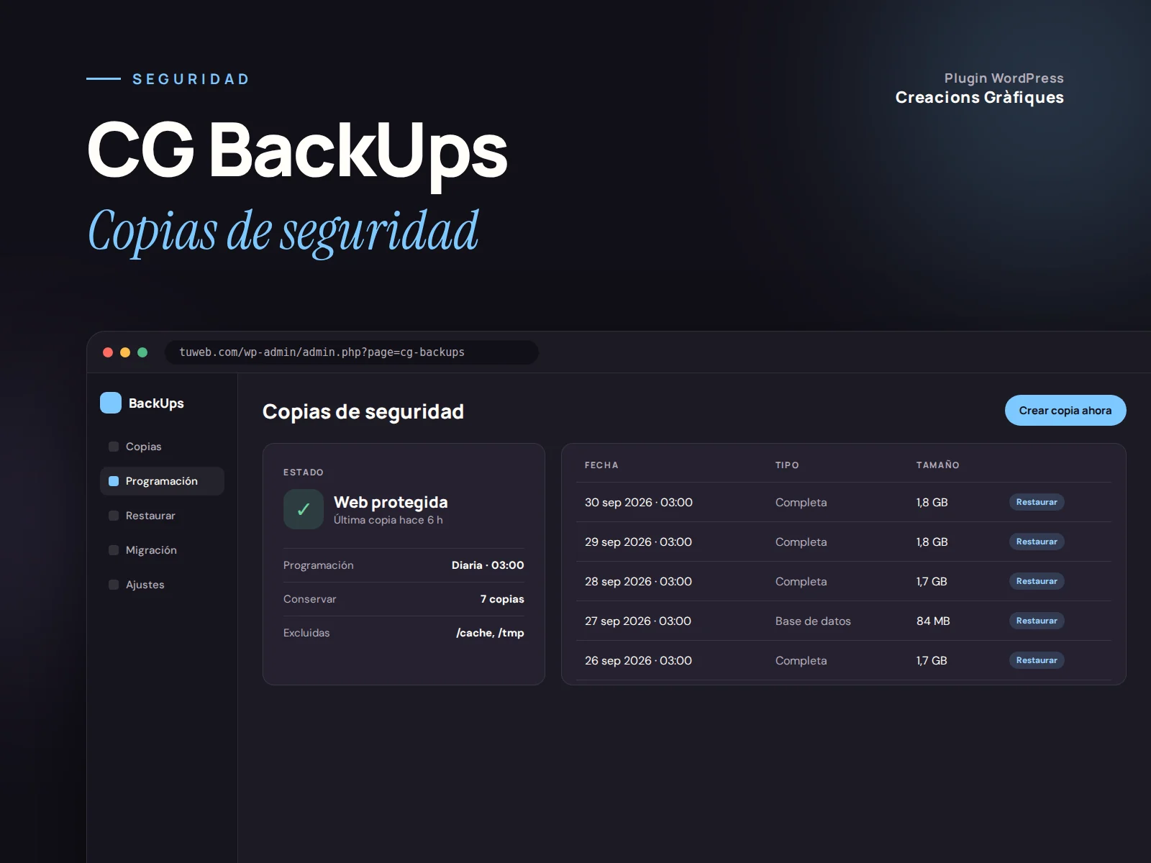The height and width of the screenshot is (863, 1151).
Task: Click the green maximize window dot
Action: 142,352
